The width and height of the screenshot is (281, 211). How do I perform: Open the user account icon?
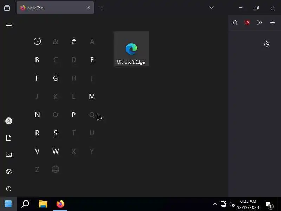(x=9, y=121)
